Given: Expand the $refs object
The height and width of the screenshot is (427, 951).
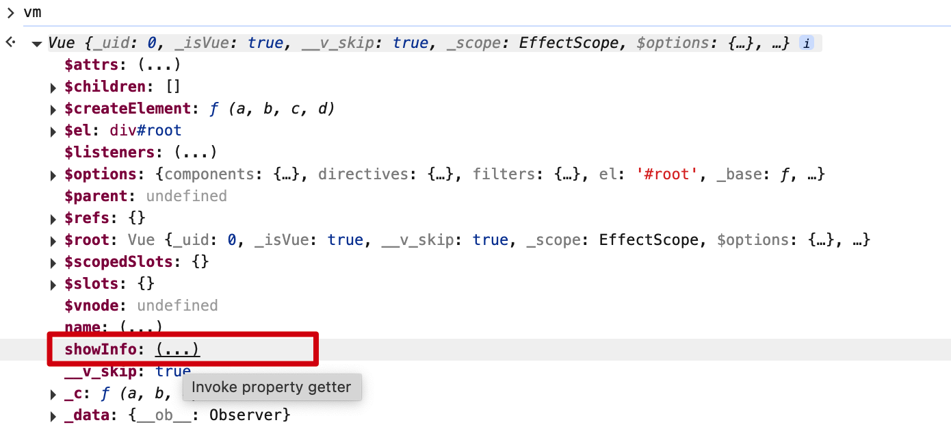Looking at the screenshot, I should click(x=53, y=219).
